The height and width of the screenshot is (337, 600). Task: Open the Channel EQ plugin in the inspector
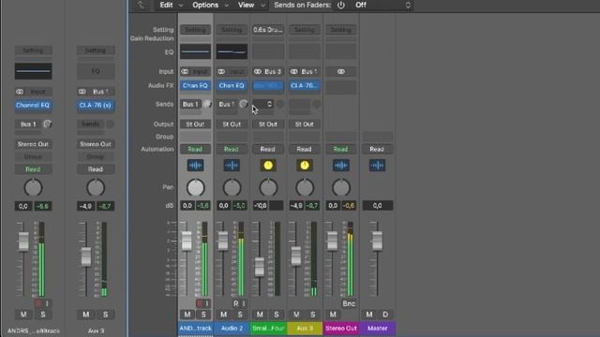[33, 105]
